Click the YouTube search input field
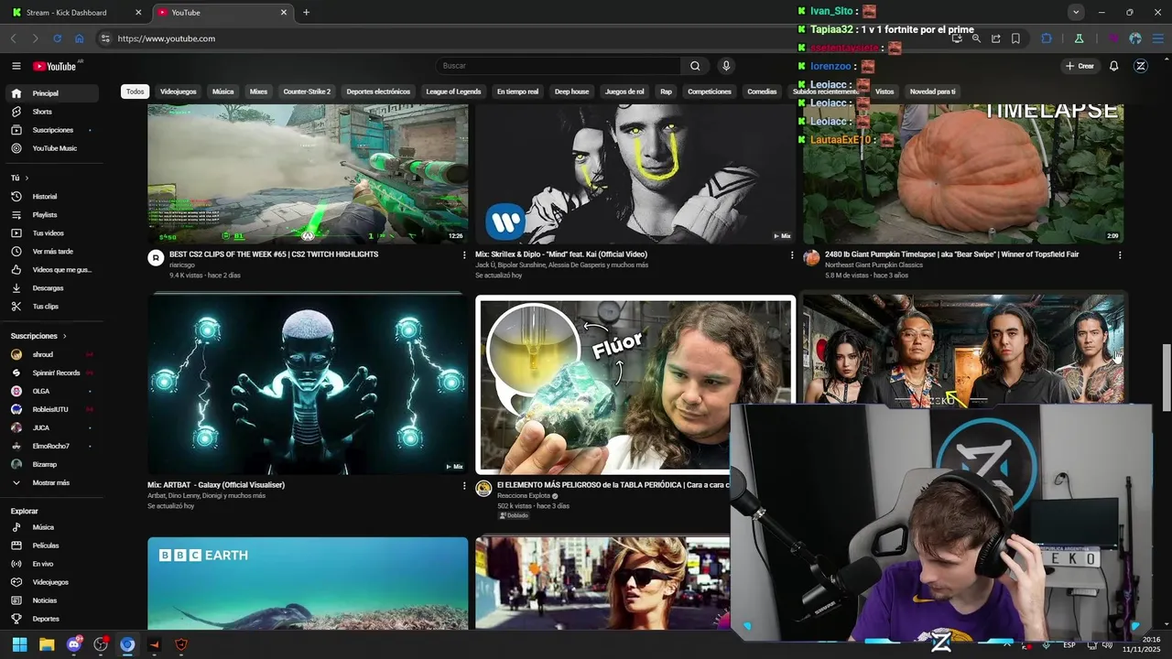 pyautogui.click(x=559, y=66)
